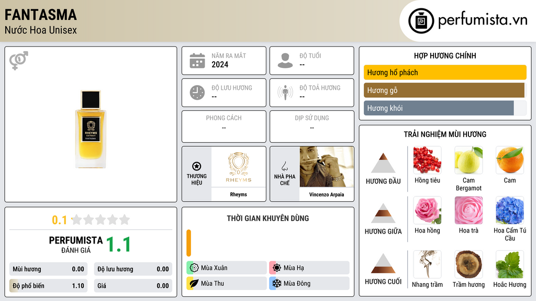Click the Hợp hương chính heading
536x301 pixels.
click(x=445, y=55)
